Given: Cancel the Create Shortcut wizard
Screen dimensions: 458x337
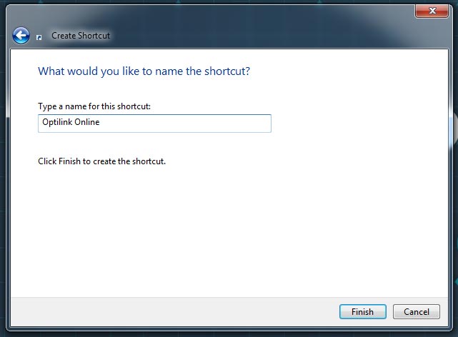Looking at the screenshot, I should (x=417, y=311).
